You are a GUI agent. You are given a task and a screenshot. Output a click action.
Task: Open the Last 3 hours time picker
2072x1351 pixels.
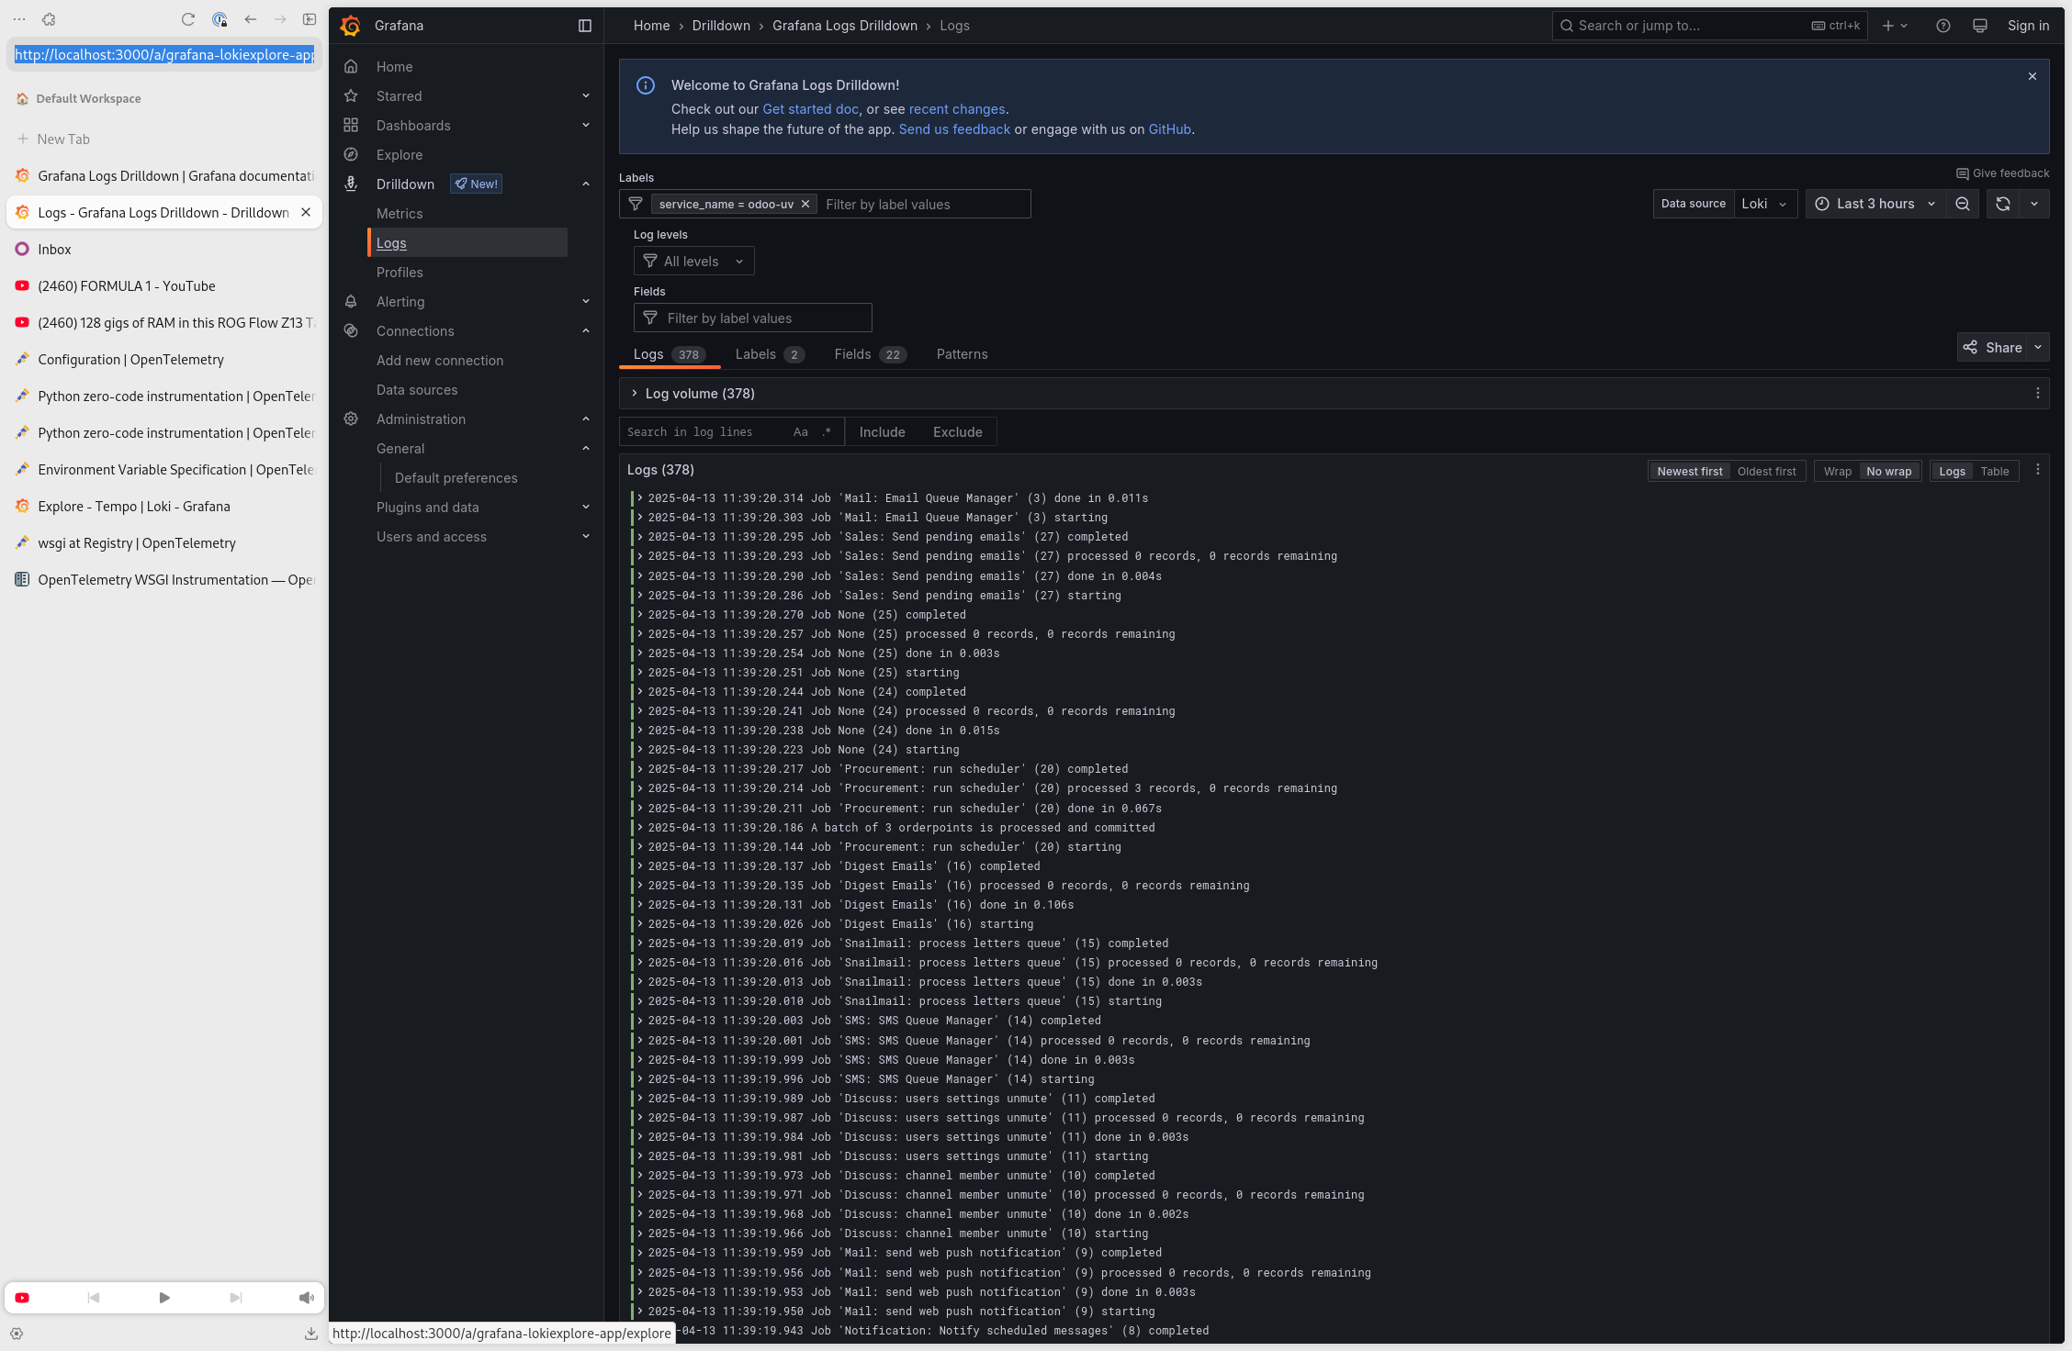tap(1875, 204)
